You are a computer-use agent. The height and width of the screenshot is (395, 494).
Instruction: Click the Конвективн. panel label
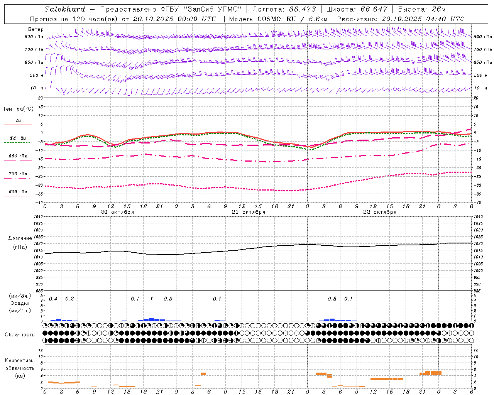pos(20,361)
